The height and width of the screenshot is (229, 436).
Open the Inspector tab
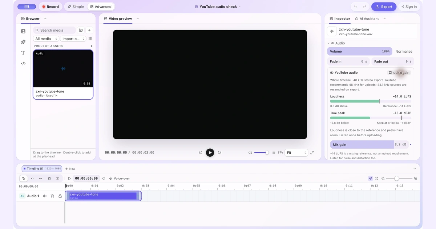340,19
